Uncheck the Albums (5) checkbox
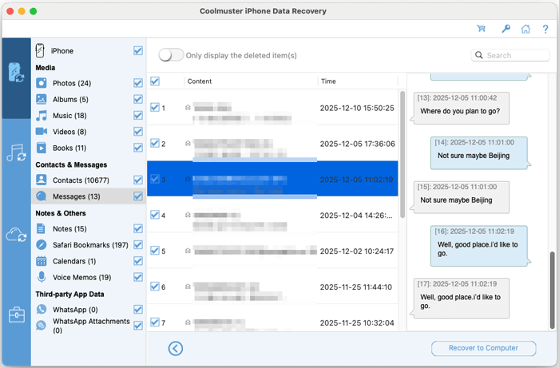559x368 pixels. coord(138,99)
